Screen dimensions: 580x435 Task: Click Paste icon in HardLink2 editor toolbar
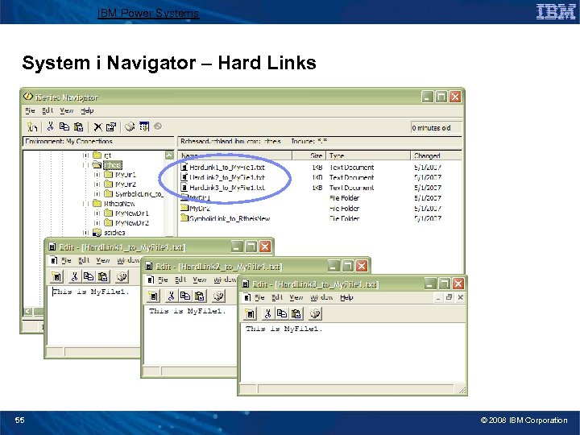pyautogui.click(x=200, y=296)
